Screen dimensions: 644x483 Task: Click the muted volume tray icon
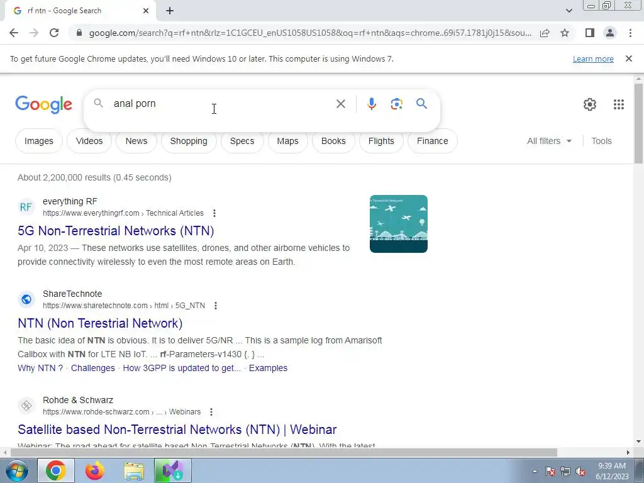click(580, 472)
